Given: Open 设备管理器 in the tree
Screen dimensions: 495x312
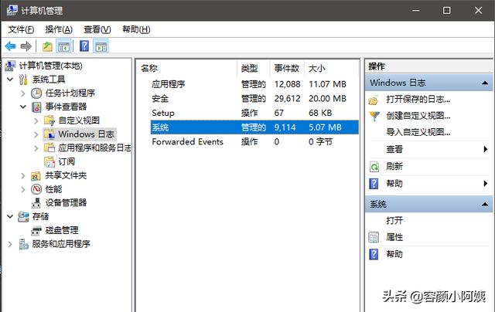Looking at the screenshot, I should pyautogui.click(x=66, y=203).
